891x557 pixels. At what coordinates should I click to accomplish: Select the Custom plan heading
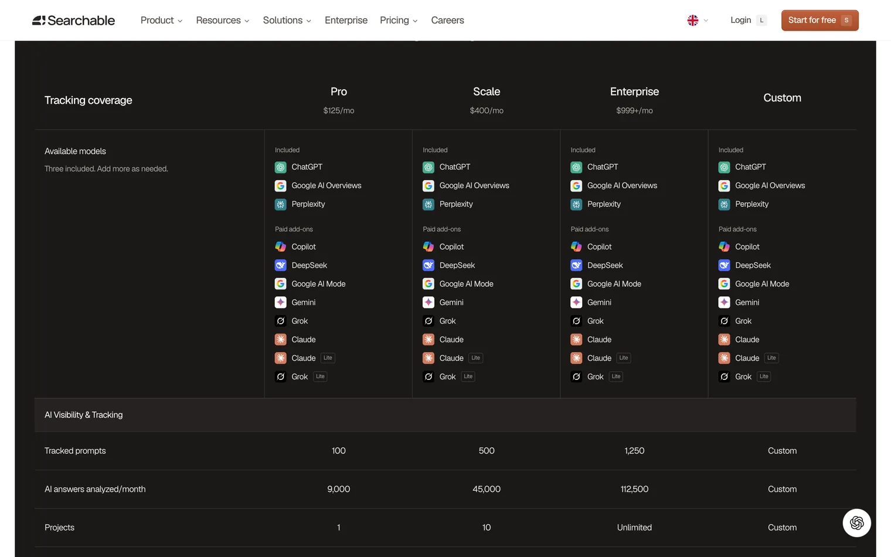[782, 98]
